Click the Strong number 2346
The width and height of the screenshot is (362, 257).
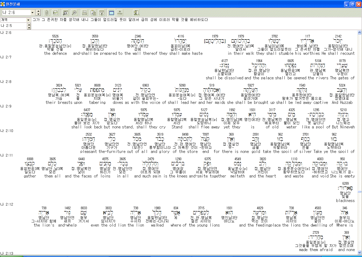pyautogui.click(x=138, y=36)
